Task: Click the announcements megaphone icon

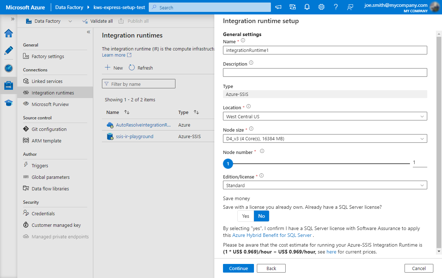Action: pos(278,7)
